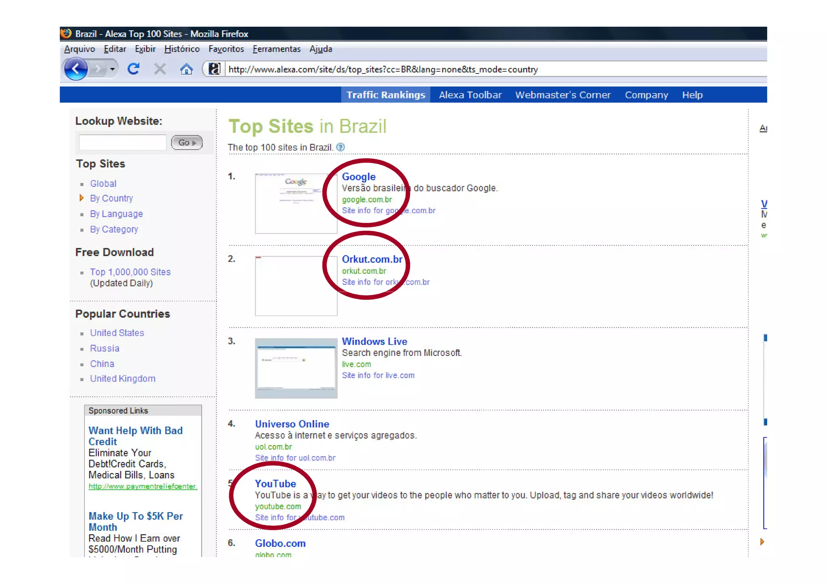Switch to the Alexa Toolbar tab
This screenshot has width=827, height=584.
click(470, 95)
